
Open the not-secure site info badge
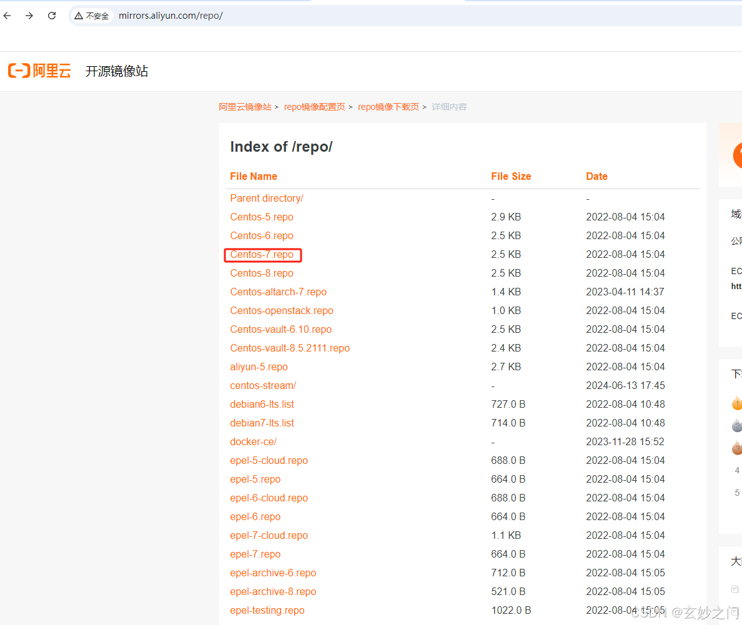(92, 16)
